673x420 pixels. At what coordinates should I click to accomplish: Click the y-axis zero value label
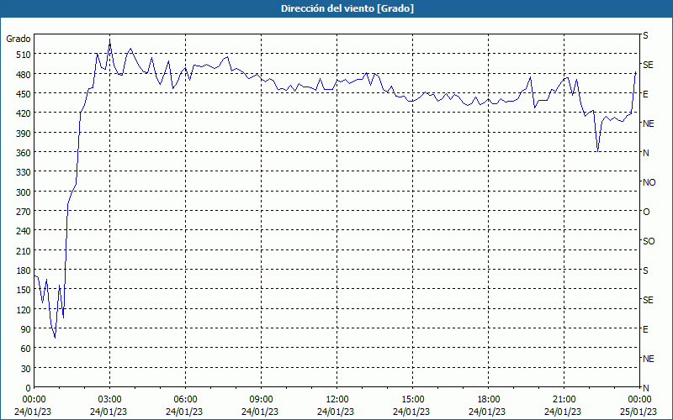tap(29, 388)
